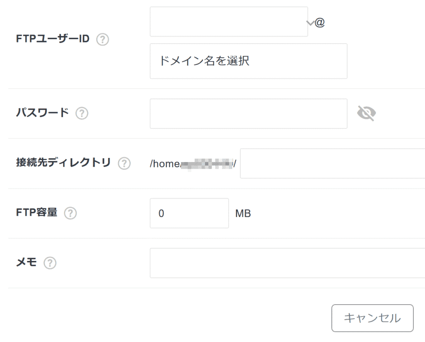The height and width of the screenshot is (342, 425).
Task: Open the ドメイン名を選択 dropdown
Action: (x=248, y=61)
